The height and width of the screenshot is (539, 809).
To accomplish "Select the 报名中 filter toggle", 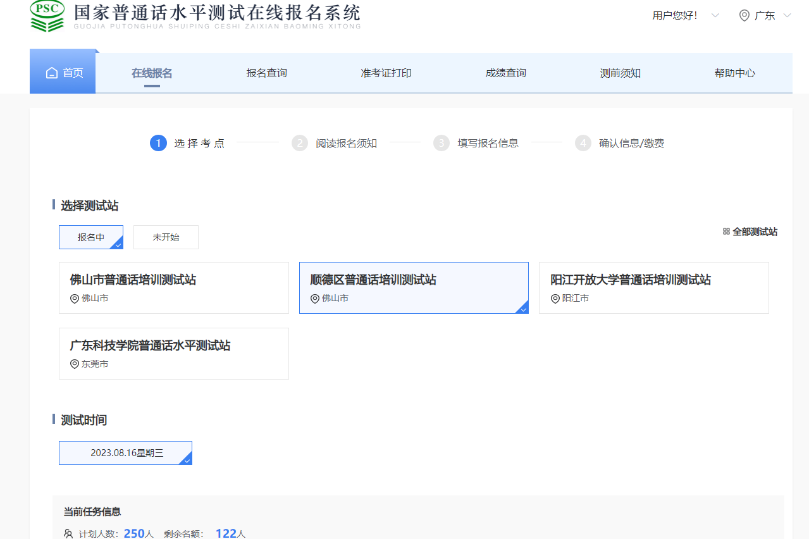I will tap(91, 237).
